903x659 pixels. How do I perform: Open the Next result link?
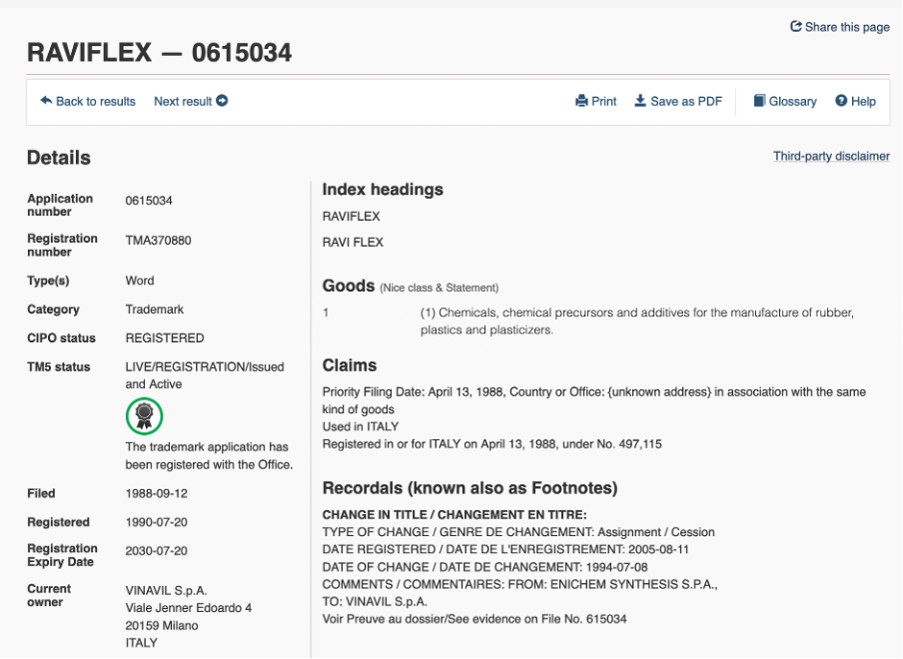pos(191,101)
